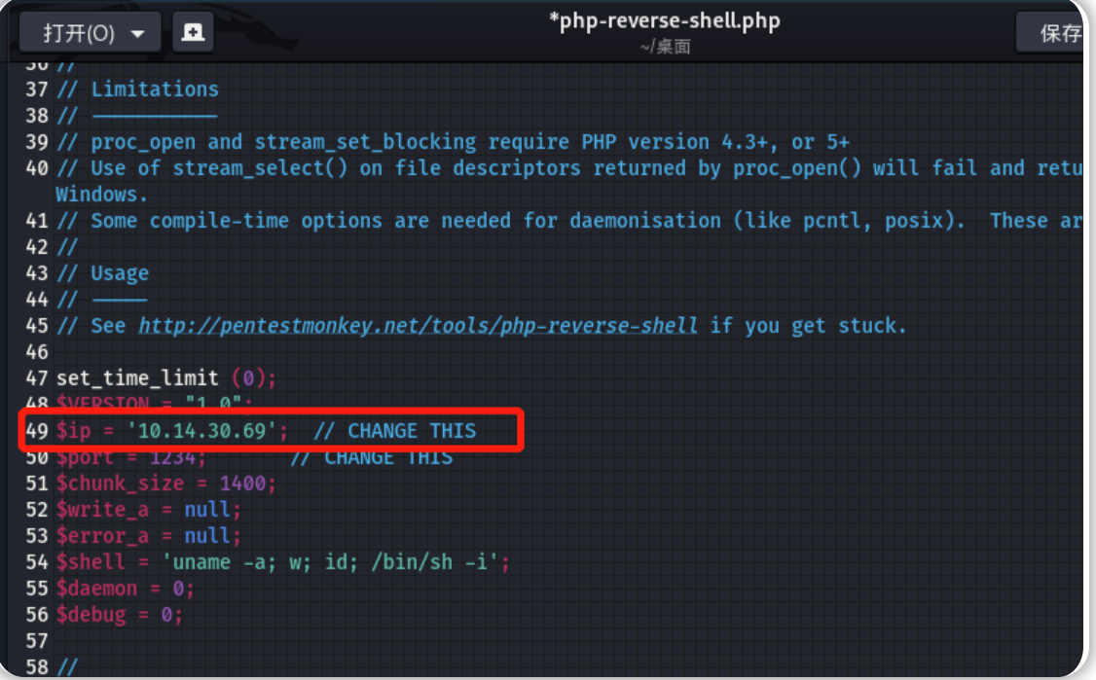The height and width of the screenshot is (680, 1096).
Task: Click the *php-reverse-shell.php window title
Action: pos(665,20)
